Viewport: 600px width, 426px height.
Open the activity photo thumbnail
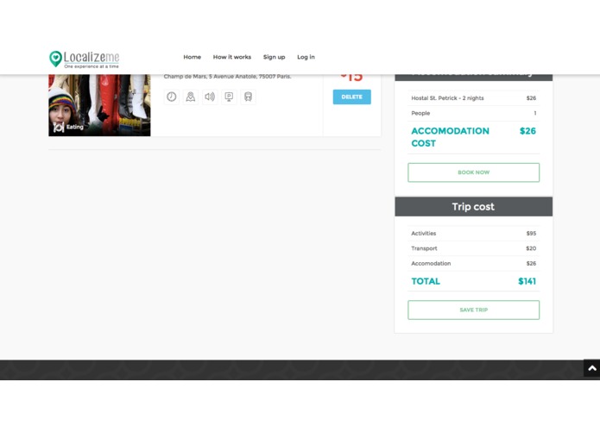pyautogui.click(x=99, y=105)
